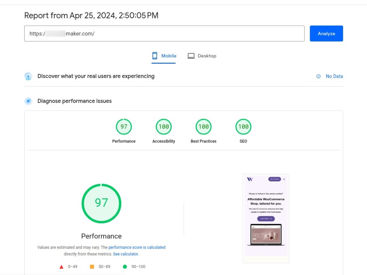Click the large 97 Performance gauge

pos(101,203)
